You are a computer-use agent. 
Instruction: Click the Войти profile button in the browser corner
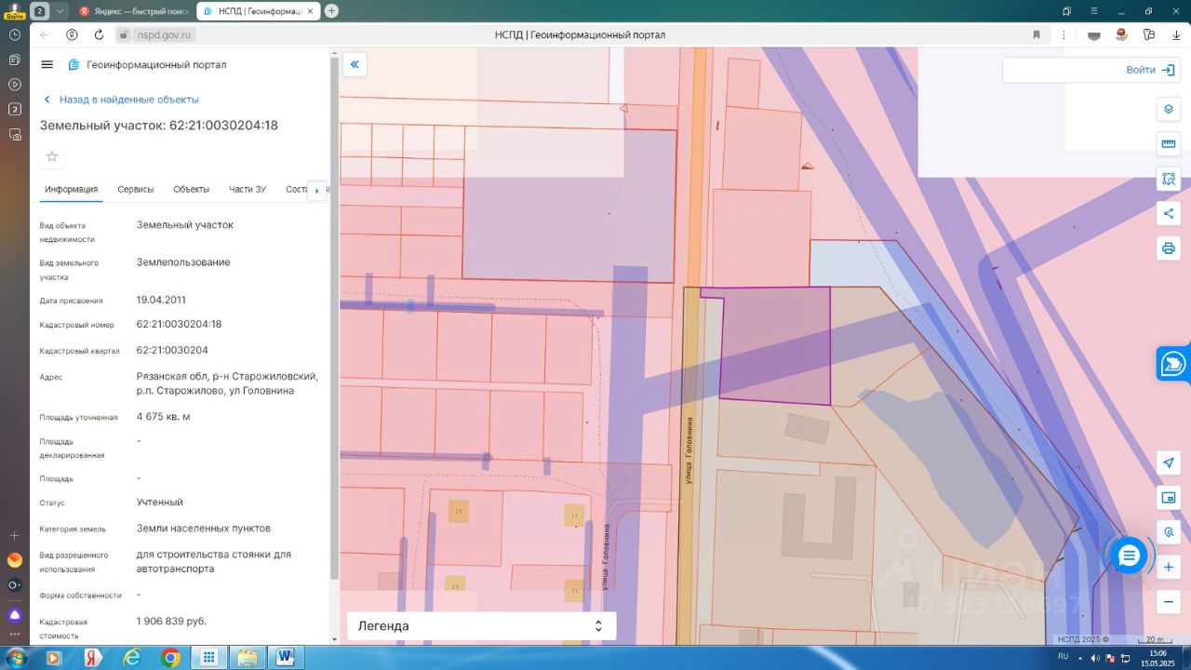[x=14, y=11]
